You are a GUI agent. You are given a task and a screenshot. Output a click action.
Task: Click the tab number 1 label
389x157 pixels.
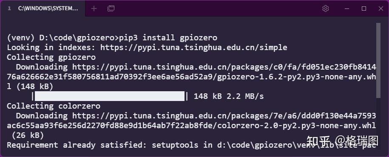pos(9,8)
